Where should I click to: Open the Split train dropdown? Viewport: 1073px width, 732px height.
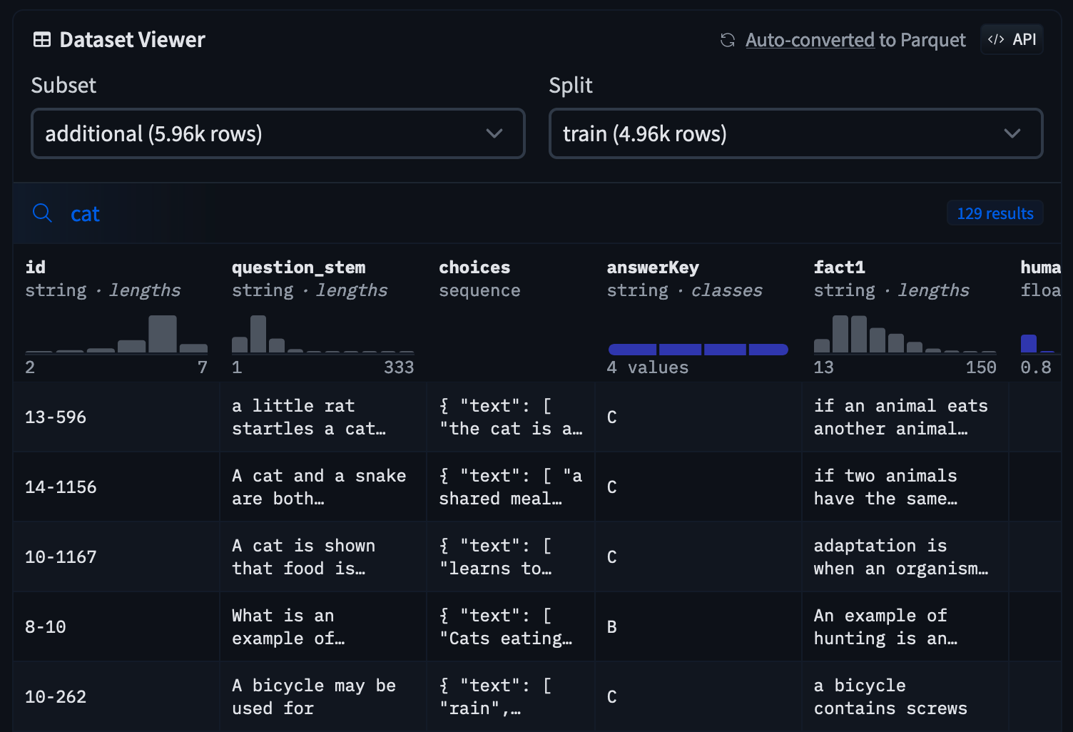pos(795,133)
